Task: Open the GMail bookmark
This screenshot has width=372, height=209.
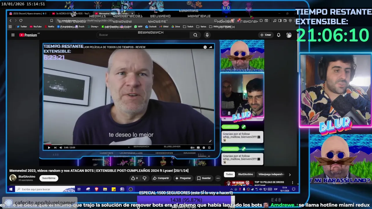Action: pos(164,27)
